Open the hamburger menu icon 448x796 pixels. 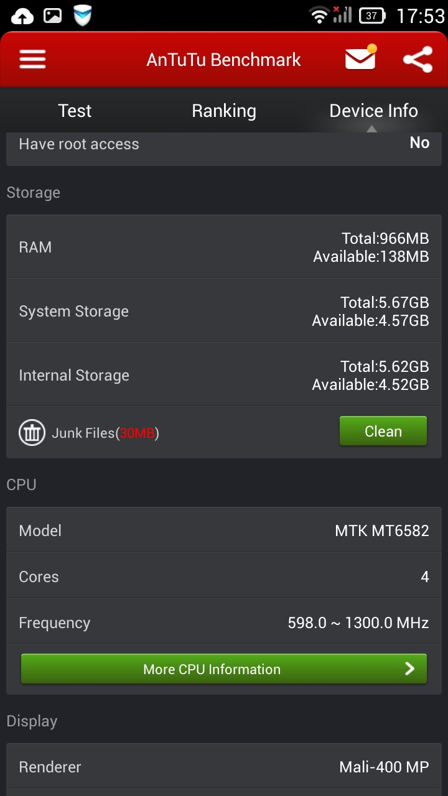(x=33, y=60)
